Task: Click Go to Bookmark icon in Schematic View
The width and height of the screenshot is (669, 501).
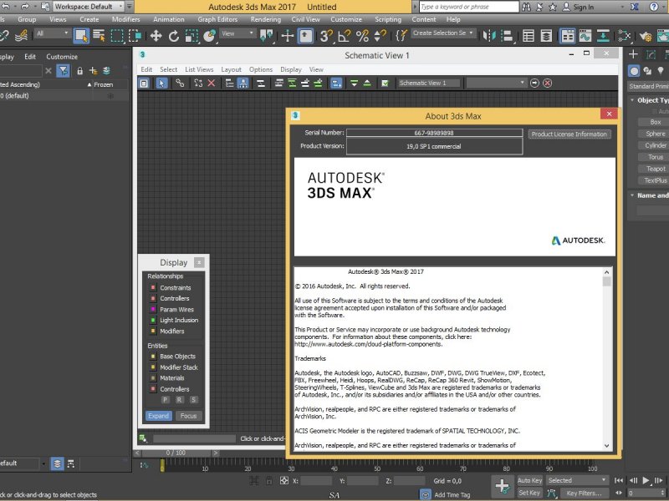Action: click(534, 83)
